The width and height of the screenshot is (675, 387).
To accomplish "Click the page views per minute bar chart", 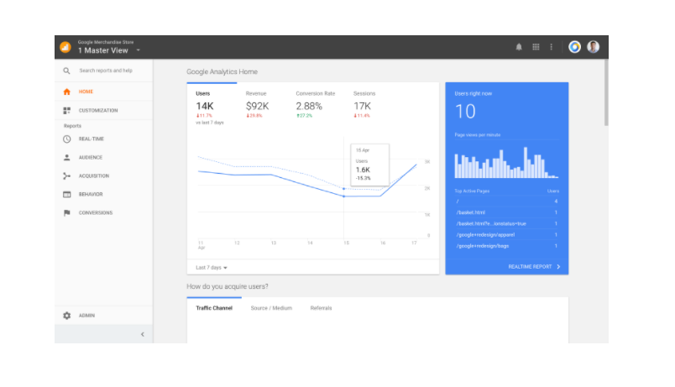I will (x=507, y=163).
